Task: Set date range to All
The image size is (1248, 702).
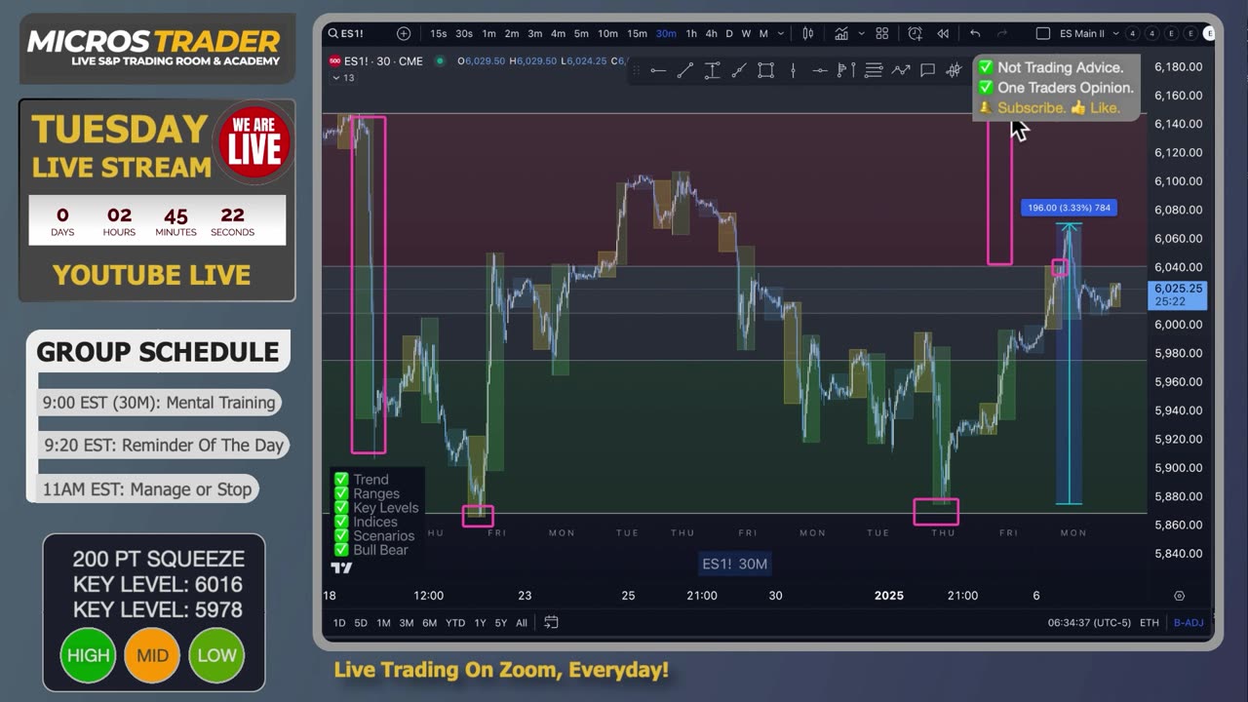Action: pyautogui.click(x=522, y=622)
